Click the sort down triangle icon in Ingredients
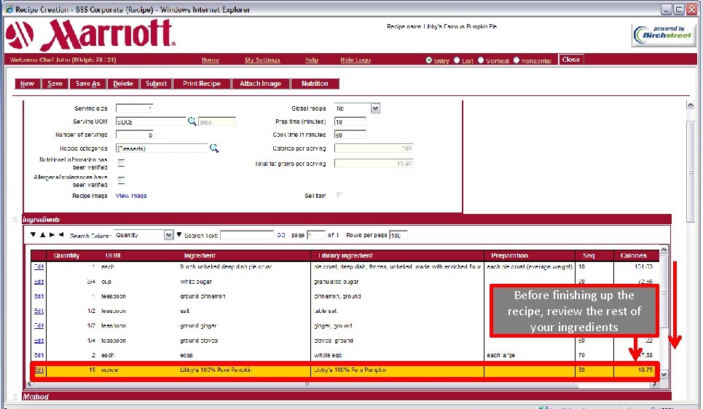The height and width of the screenshot is (409, 703). (x=33, y=235)
